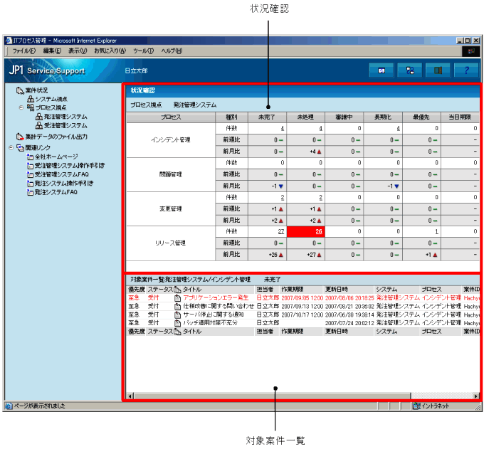484x449 pixels.
Task: Click the タイトル column header in item list
Action: tap(192, 290)
